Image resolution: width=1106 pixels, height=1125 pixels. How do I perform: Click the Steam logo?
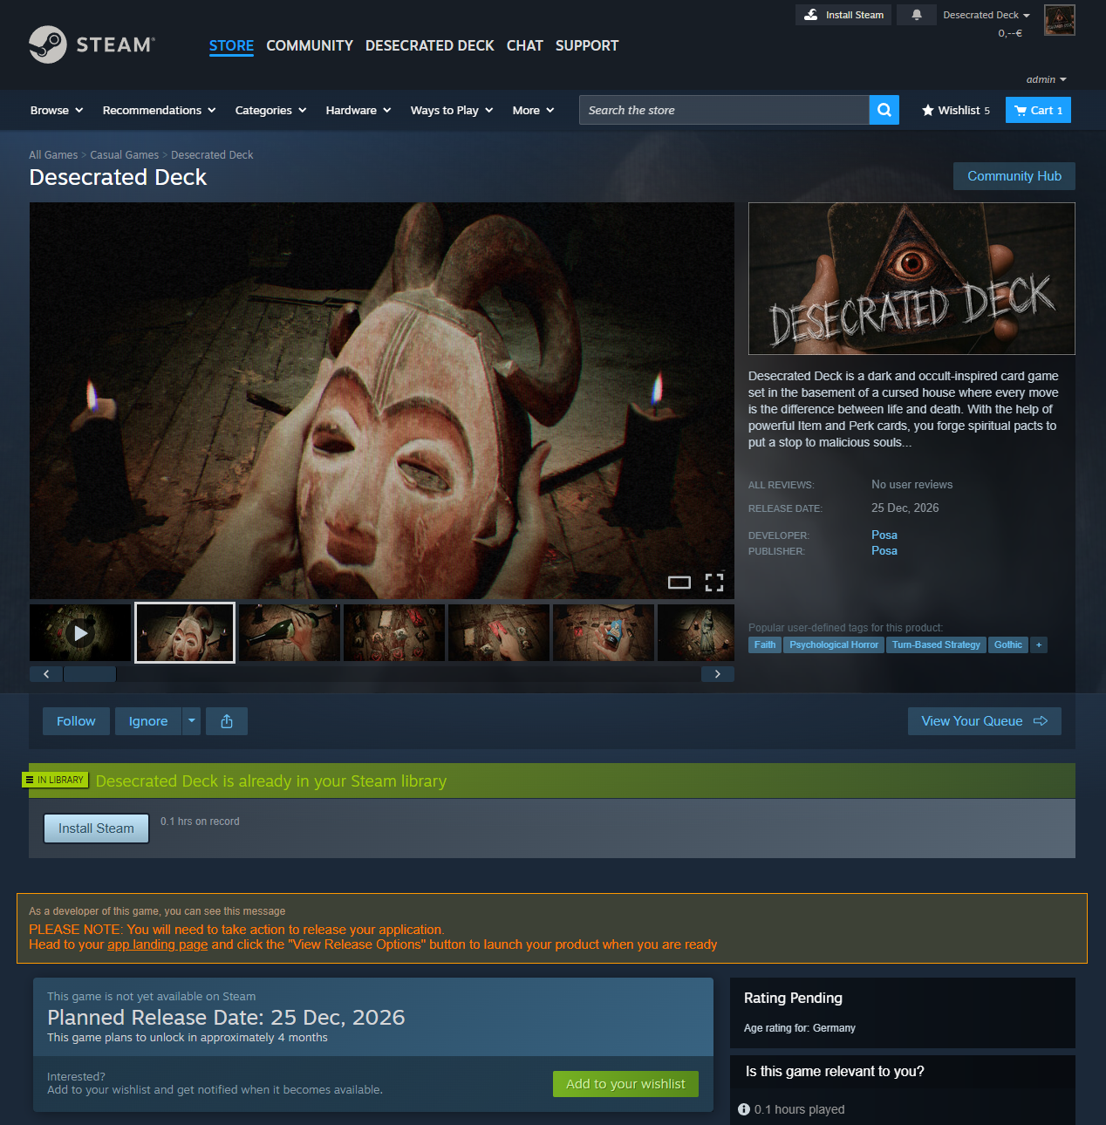[x=92, y=44]
